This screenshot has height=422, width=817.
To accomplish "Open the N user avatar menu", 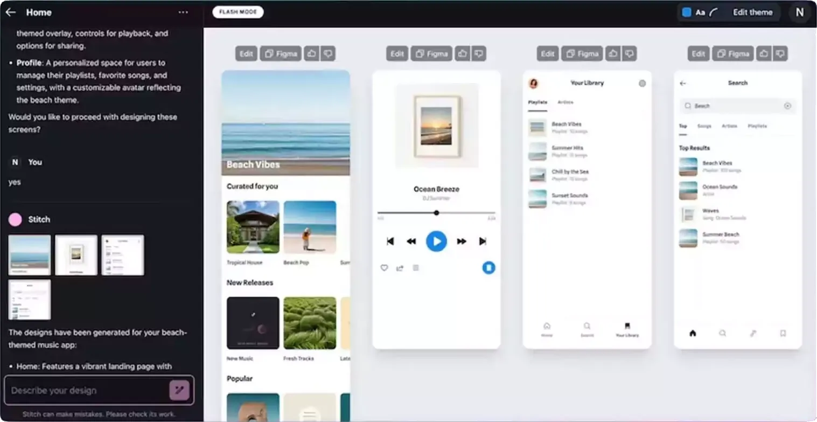I will point(800,12).
